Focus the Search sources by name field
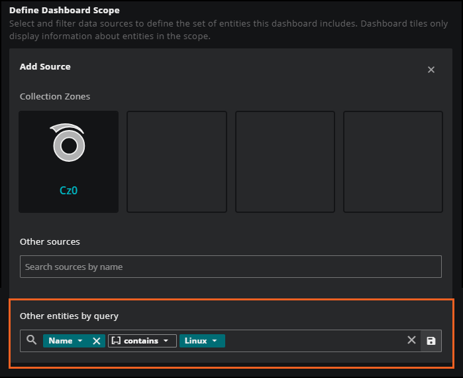463x378 pixels. 231,267
